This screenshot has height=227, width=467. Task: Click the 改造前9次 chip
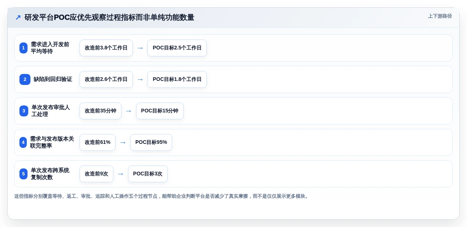96,174
